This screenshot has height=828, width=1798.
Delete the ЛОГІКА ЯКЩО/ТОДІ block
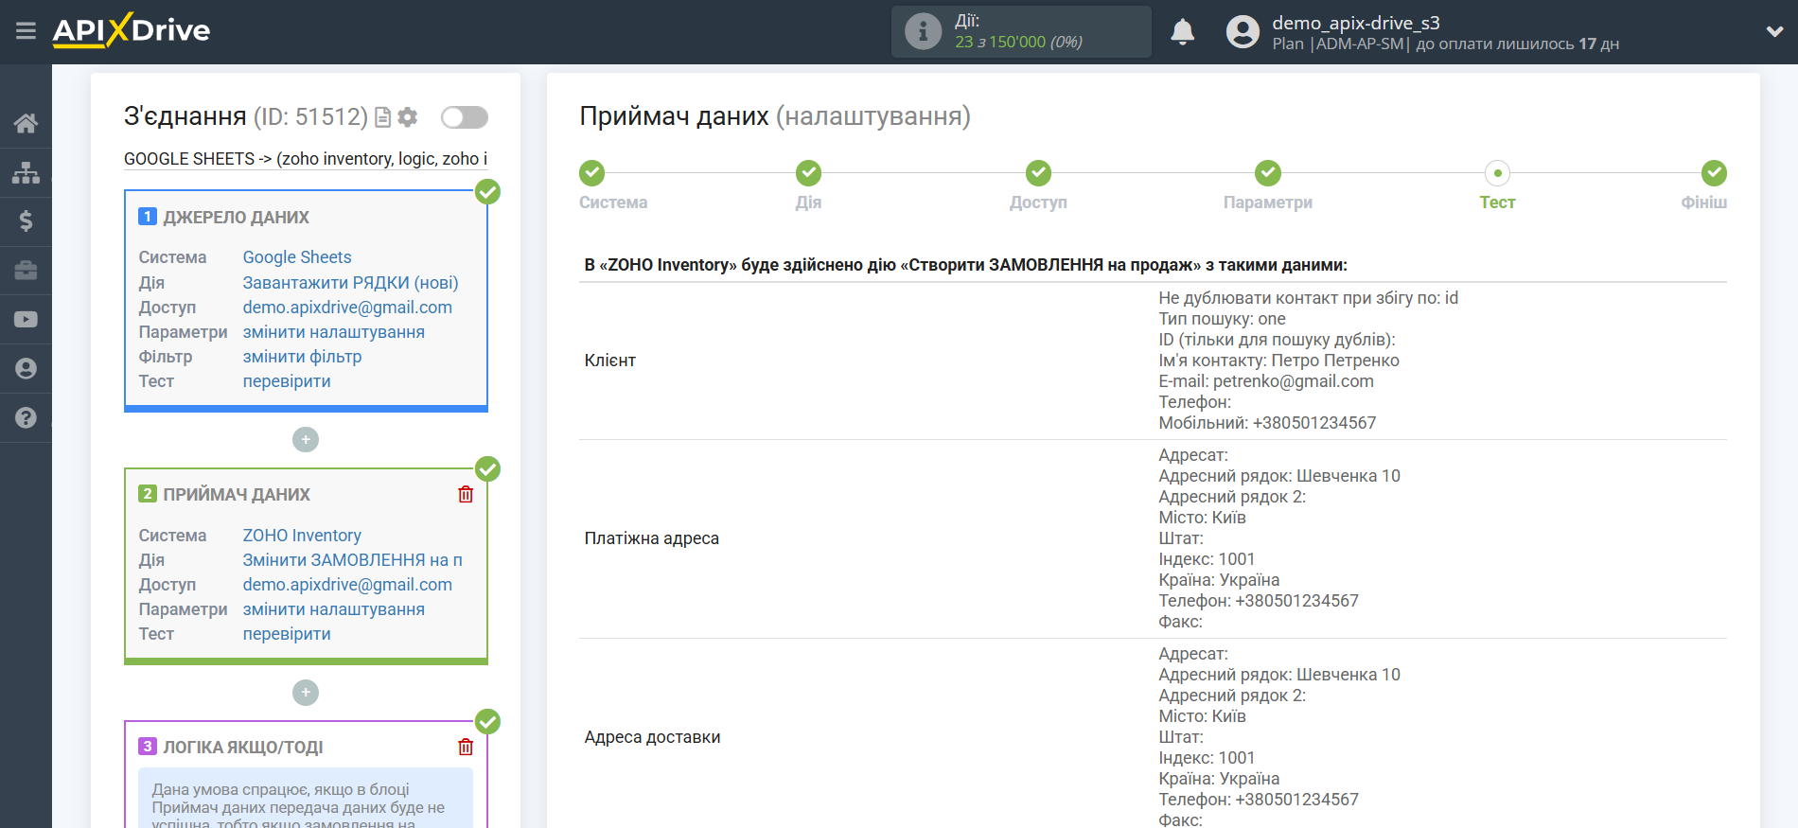pos(466,747)
